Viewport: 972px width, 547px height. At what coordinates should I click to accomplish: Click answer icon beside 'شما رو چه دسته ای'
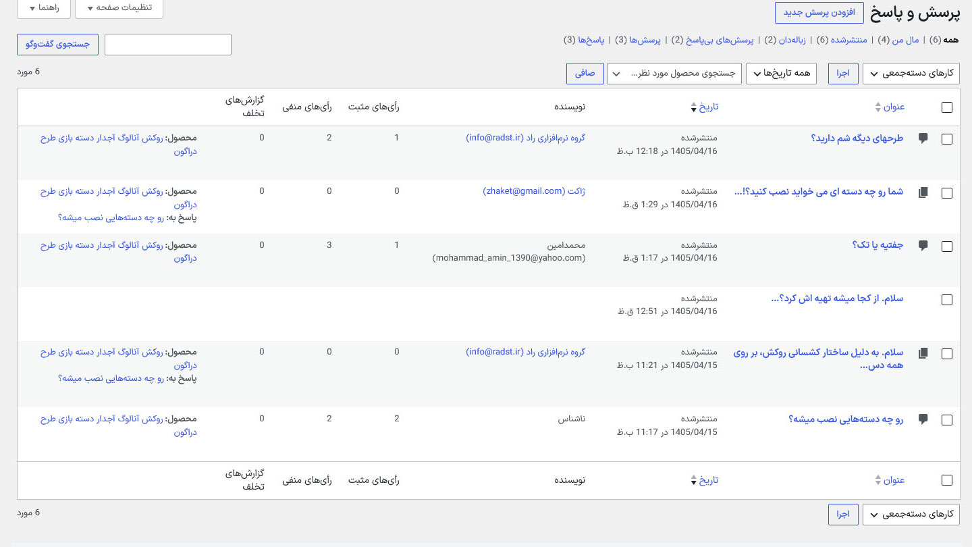click(x=923, y=192)
